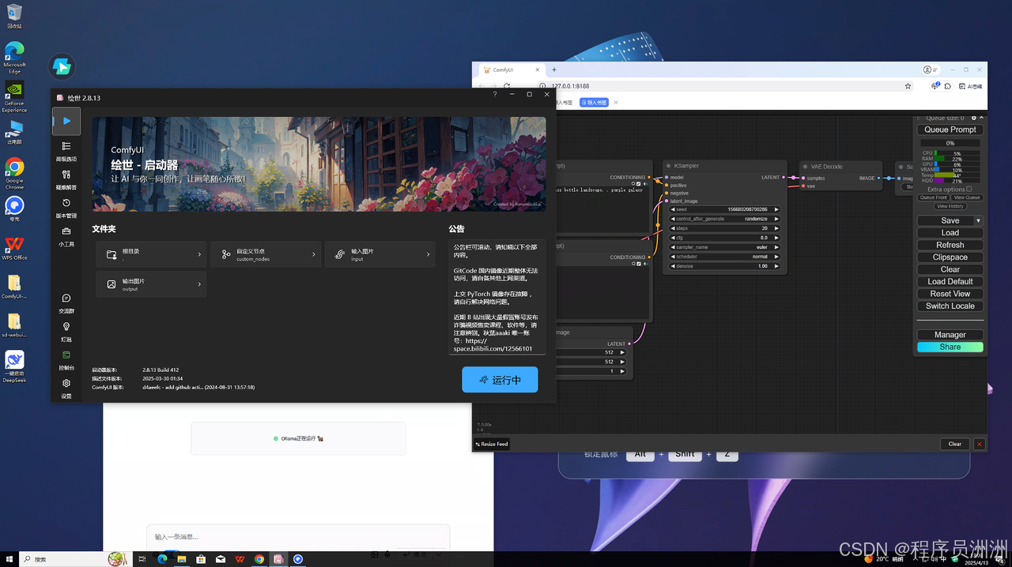Increase steps with right arrow in KSampler
The height and width of the screenshot is (567, 1012).
point(776,228)
